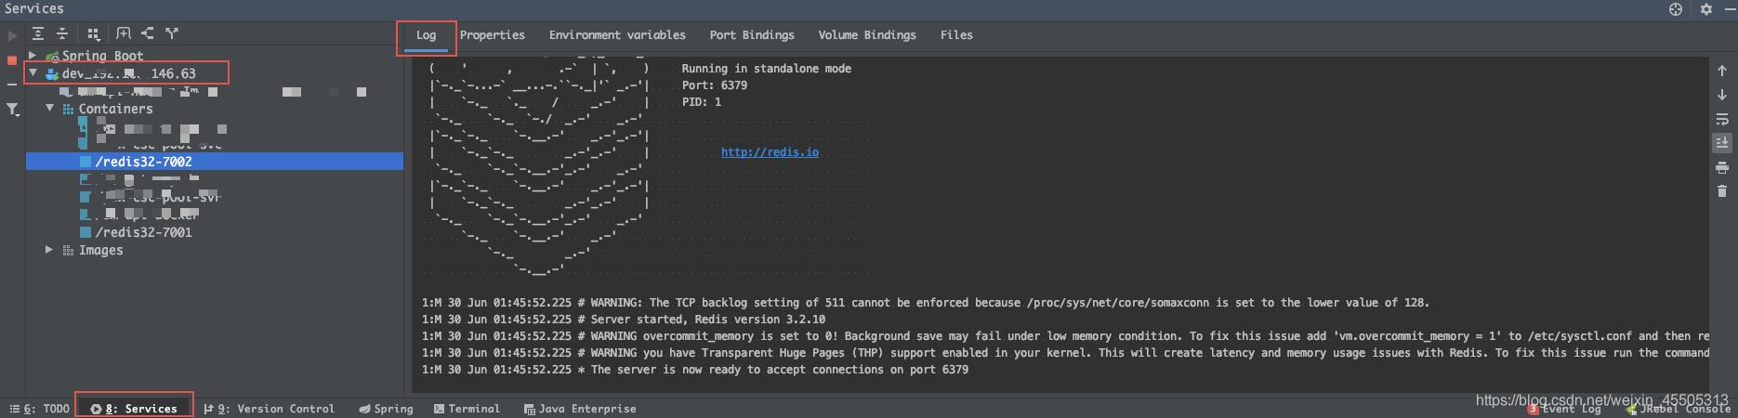Open the services Filter icon
This screenshot has height=418, width=1738.
point(12,110)
